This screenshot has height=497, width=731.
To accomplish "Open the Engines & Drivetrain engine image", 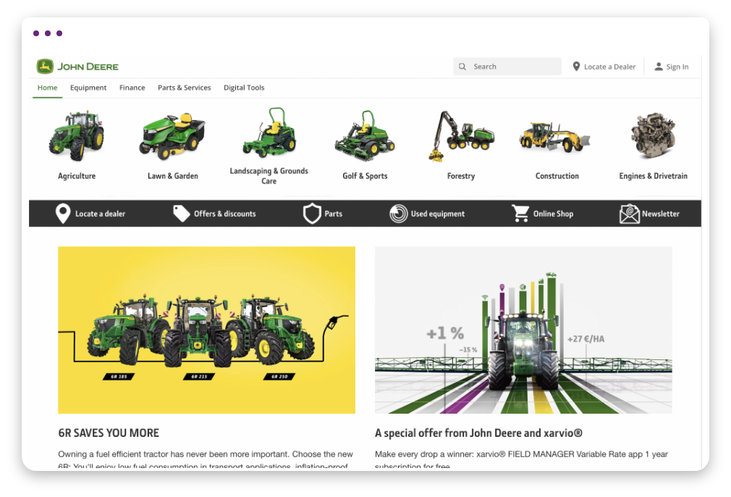I will pos(653,135).
